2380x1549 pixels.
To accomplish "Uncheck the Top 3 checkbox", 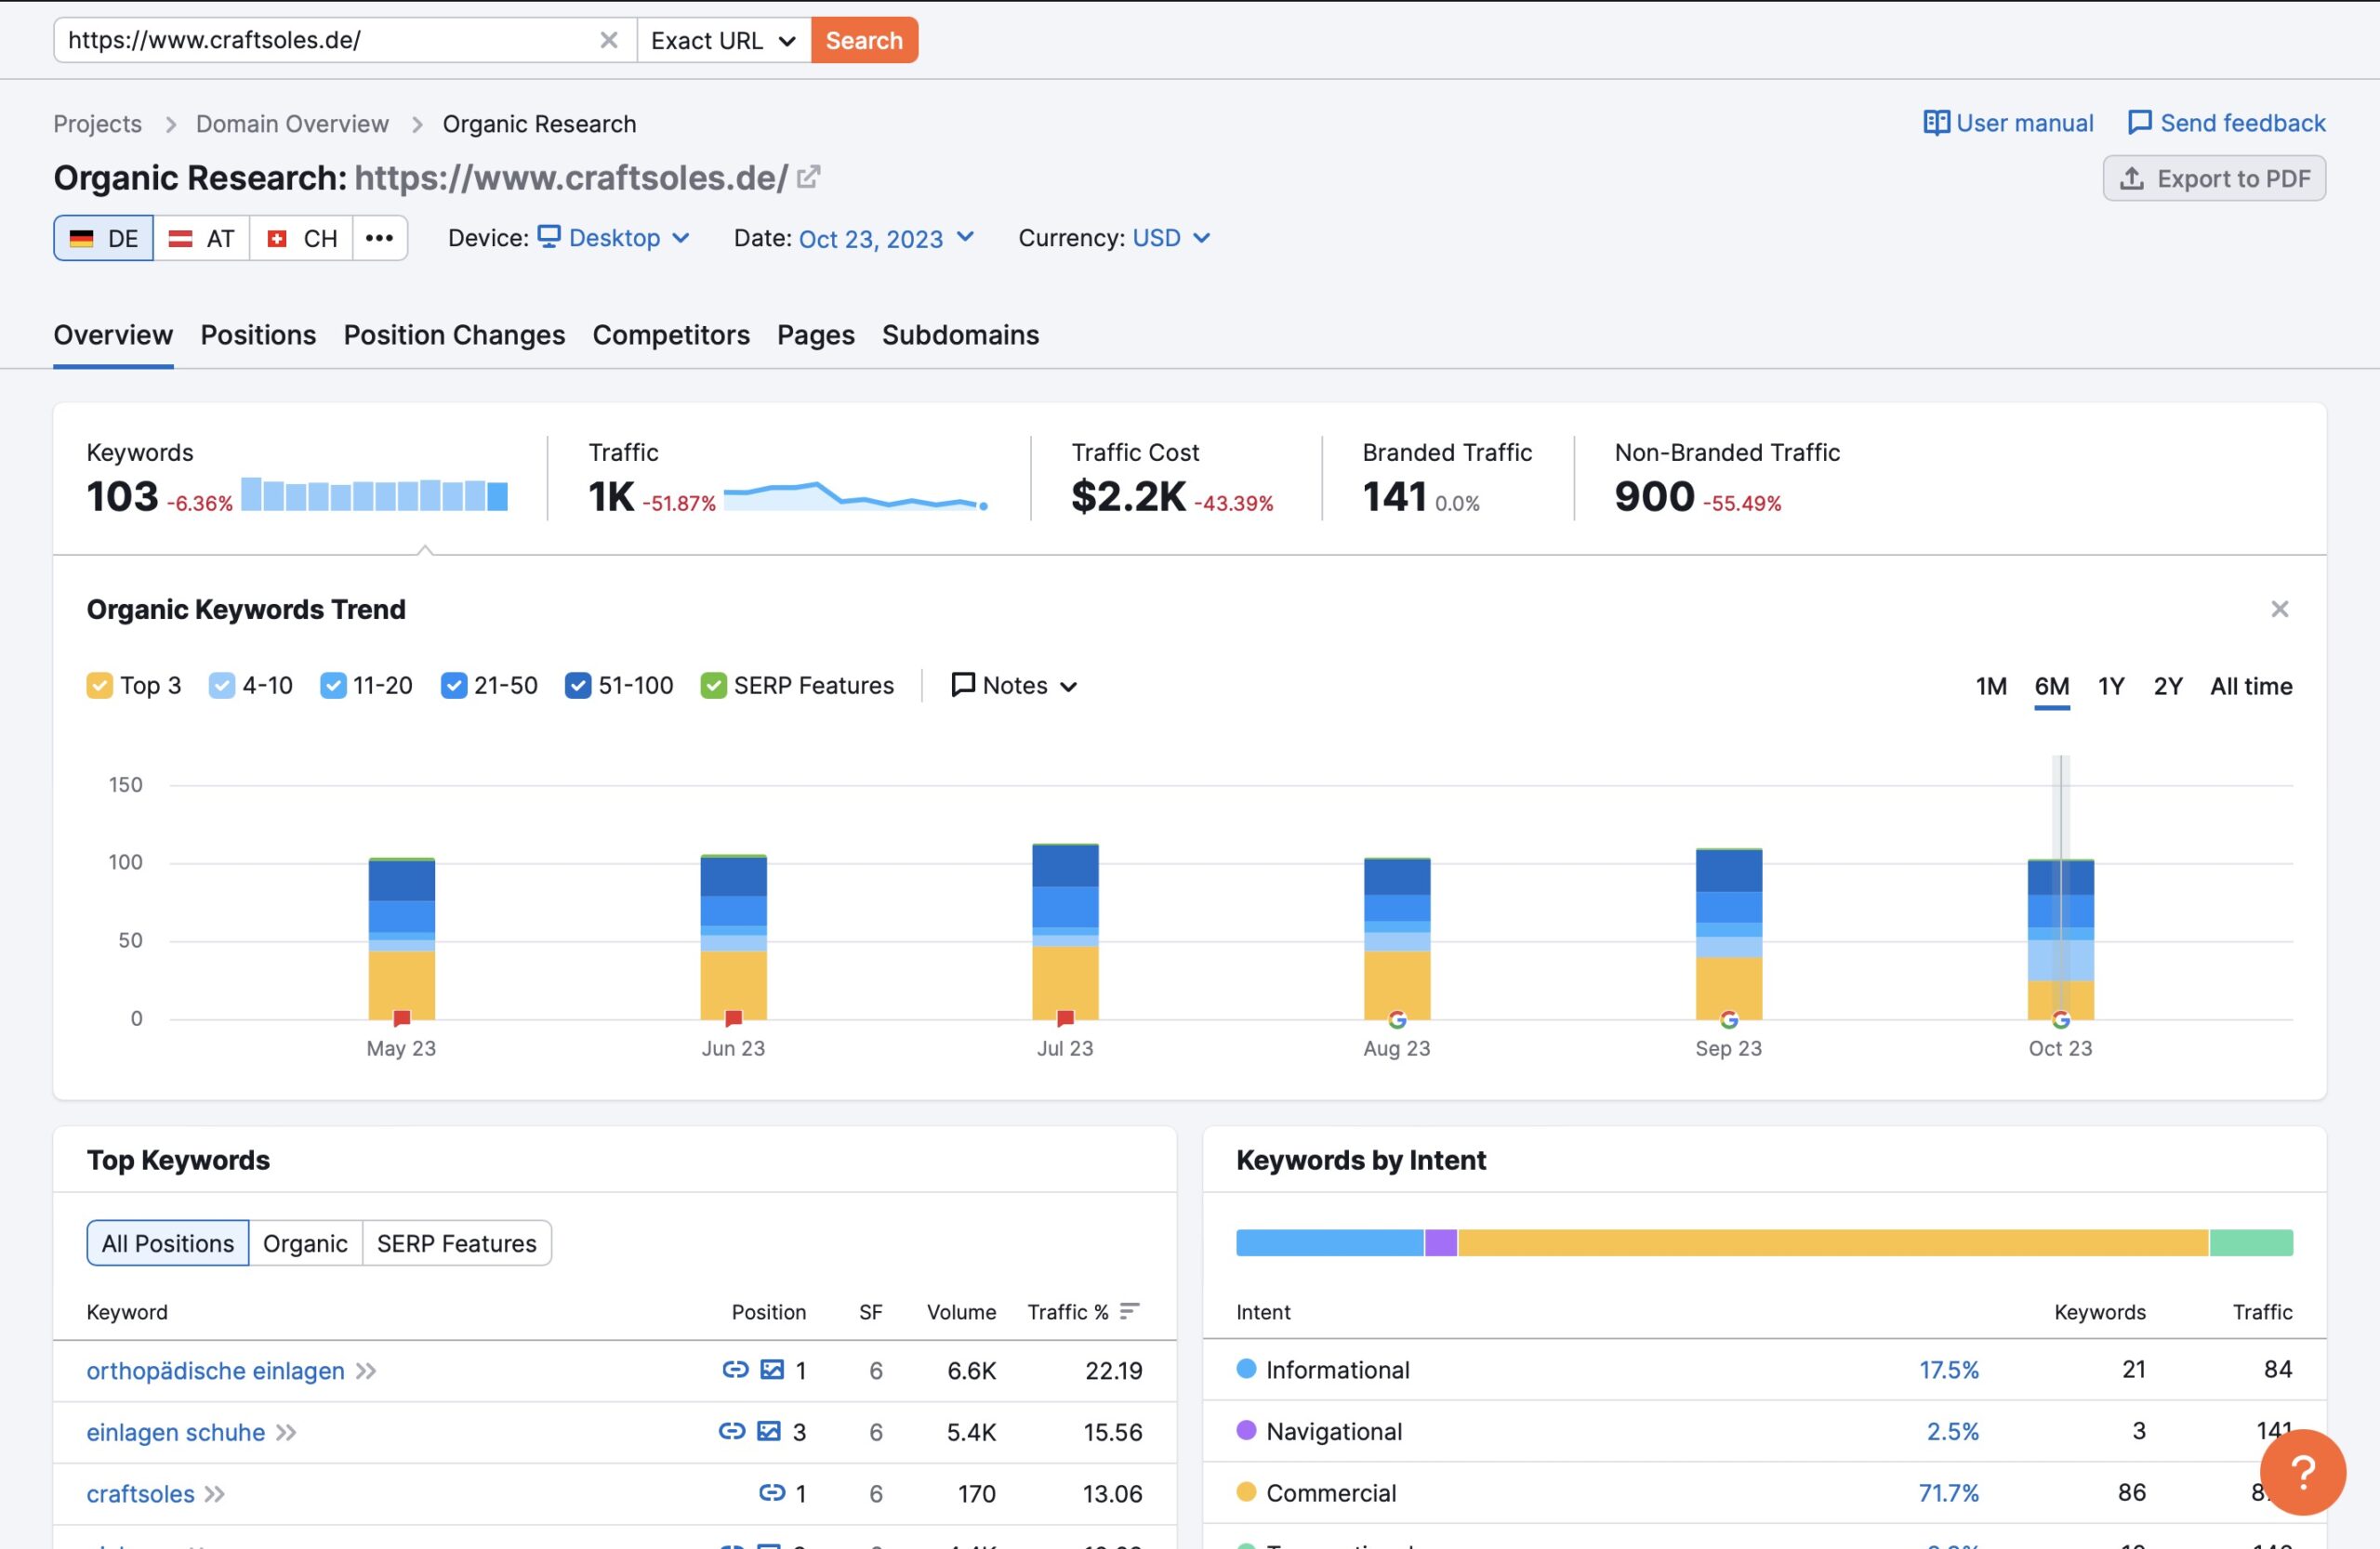I will tap(99, 685).
